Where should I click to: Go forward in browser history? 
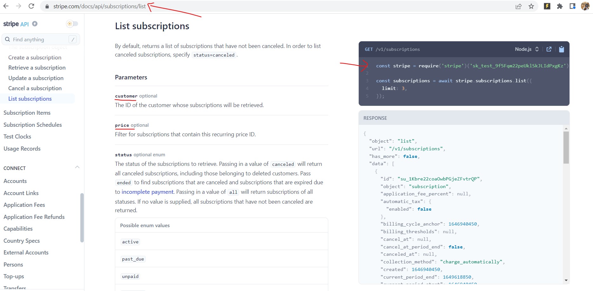pos(18,6)
